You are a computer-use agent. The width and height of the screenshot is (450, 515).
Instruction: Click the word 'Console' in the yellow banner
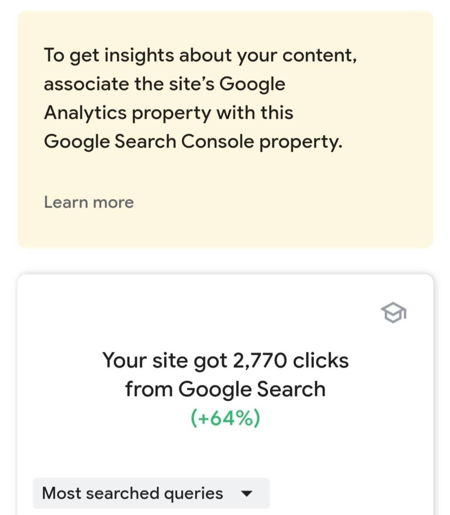(217, 141)
